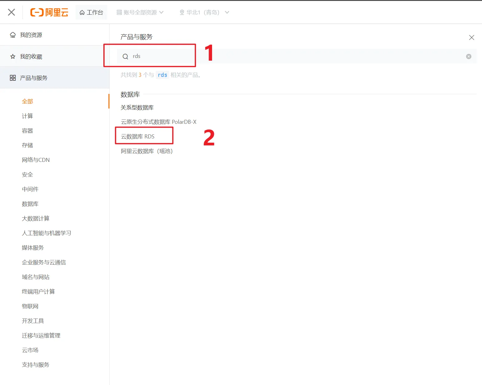Select 人工智能与机器学习 category
Image resolution: width=482 pixels, height=385 pixels.
point(46,233)
